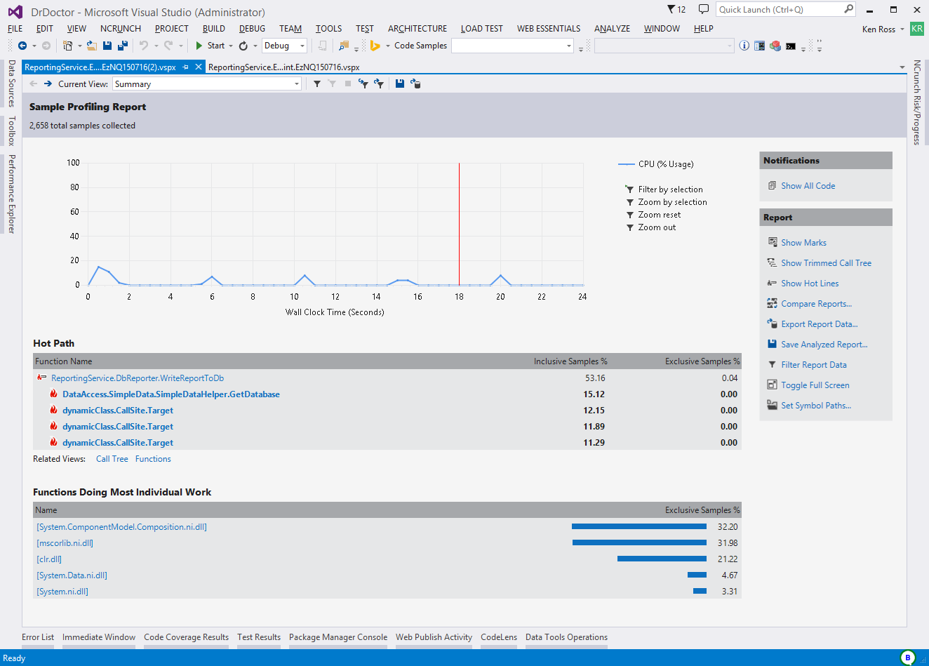929x666 pixels.
Task: Open the Current View Summary dropdown
Action: point(297,84)
